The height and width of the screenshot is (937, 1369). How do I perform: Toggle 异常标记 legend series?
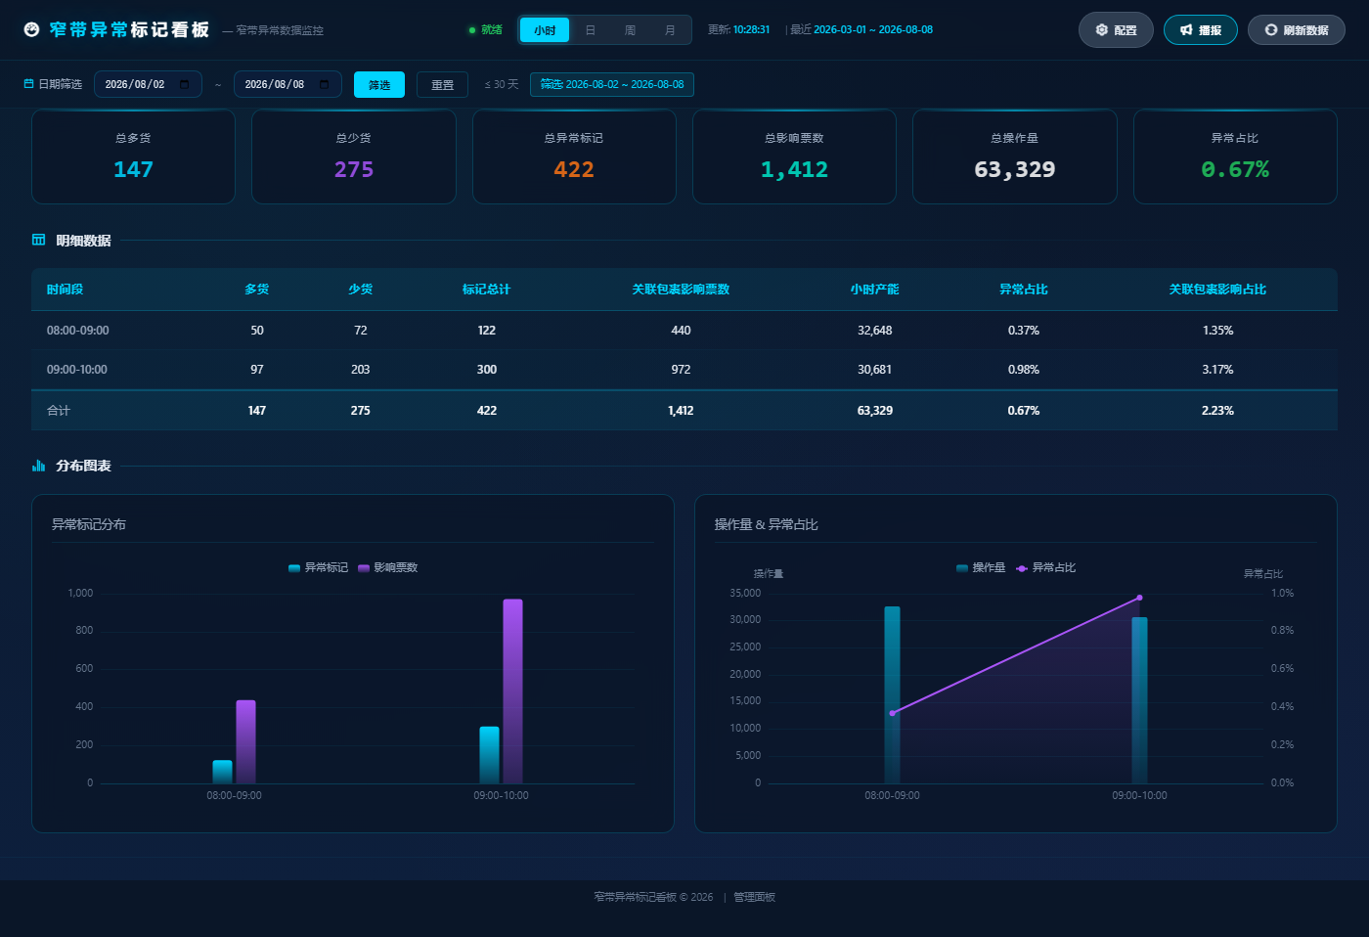point(319,567)
